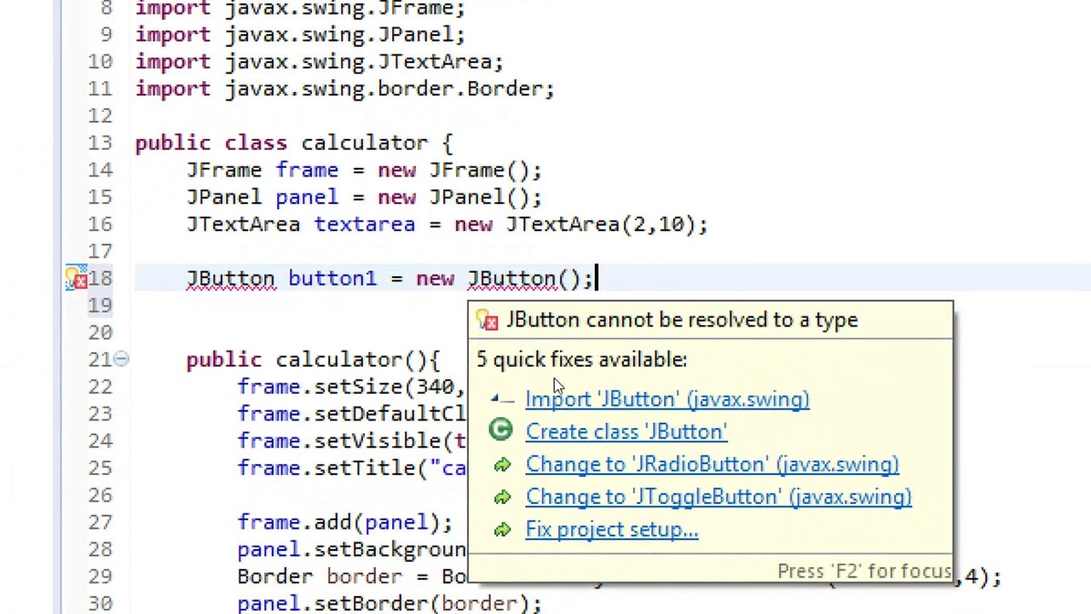The width and height of the screenshot is (1091, 614).
Task: Click variable name button1 on line 18
Action: [332, 279]
